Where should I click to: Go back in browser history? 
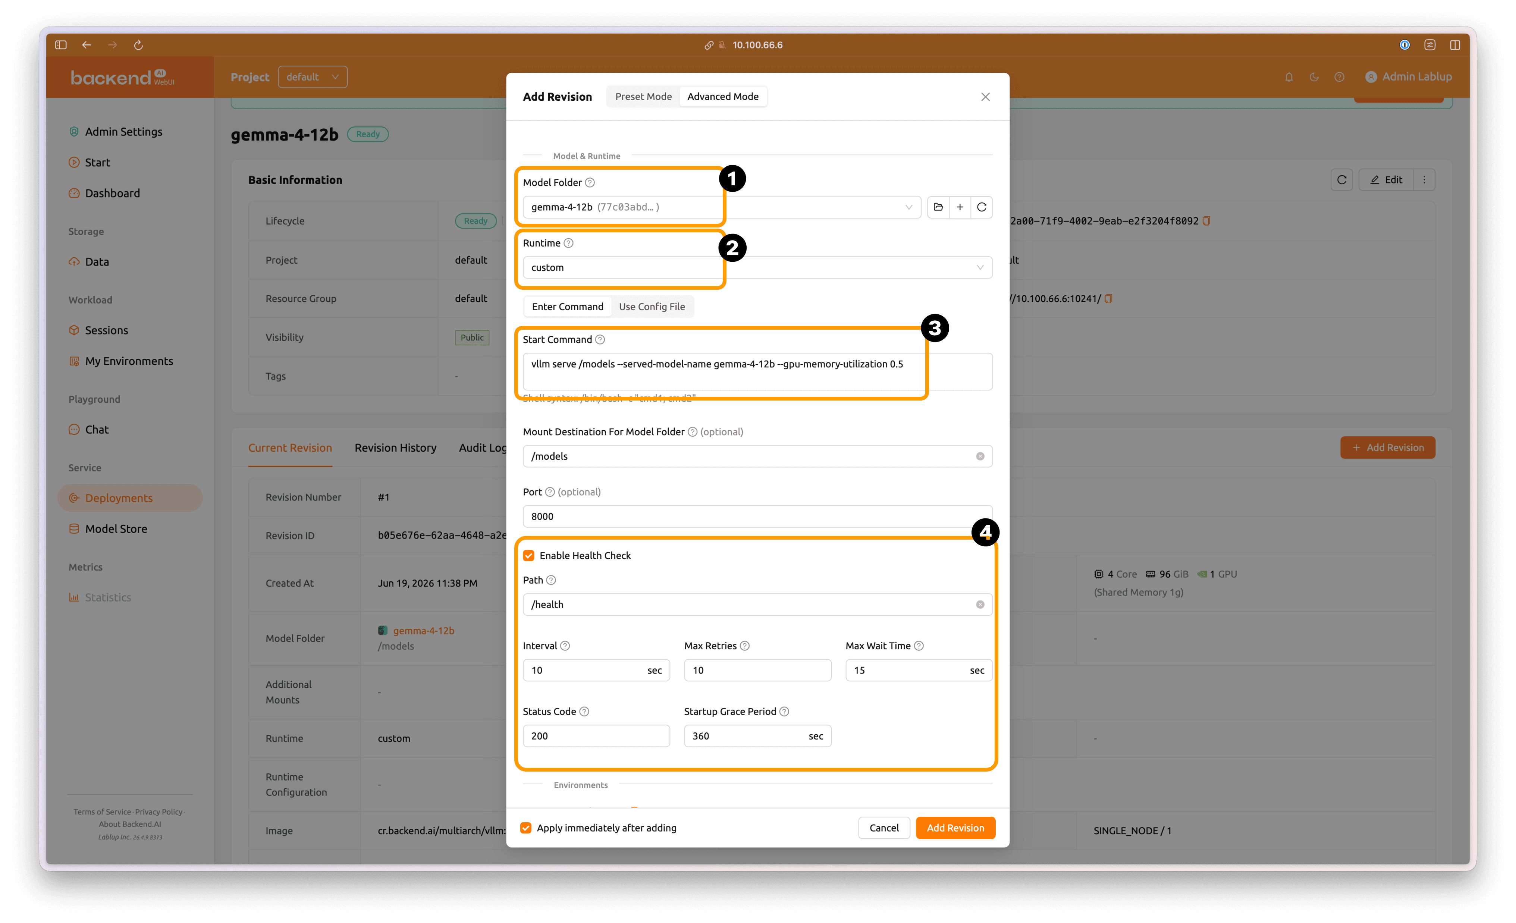tap(87, 44)
